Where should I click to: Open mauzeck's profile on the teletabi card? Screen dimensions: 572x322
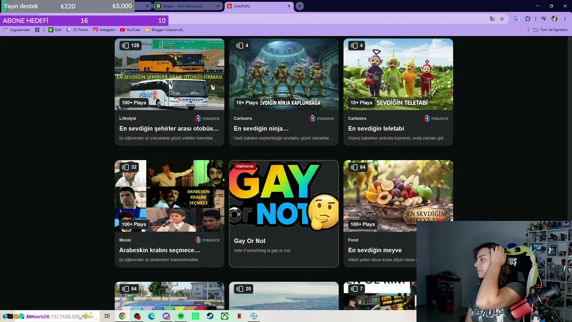(436, 119)
